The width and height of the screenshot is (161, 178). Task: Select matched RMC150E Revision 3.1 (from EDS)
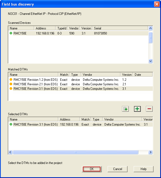pos(80,89)
